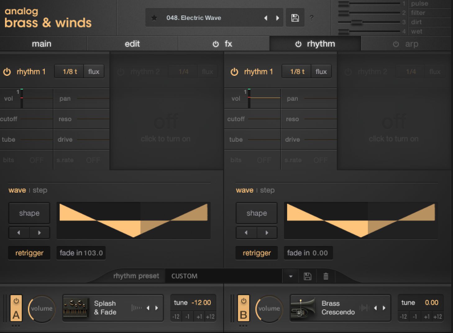453x333 pixels.
Task: Open left rhythm 1 rate 1/8 t selector
Action: tap(70, 72)
